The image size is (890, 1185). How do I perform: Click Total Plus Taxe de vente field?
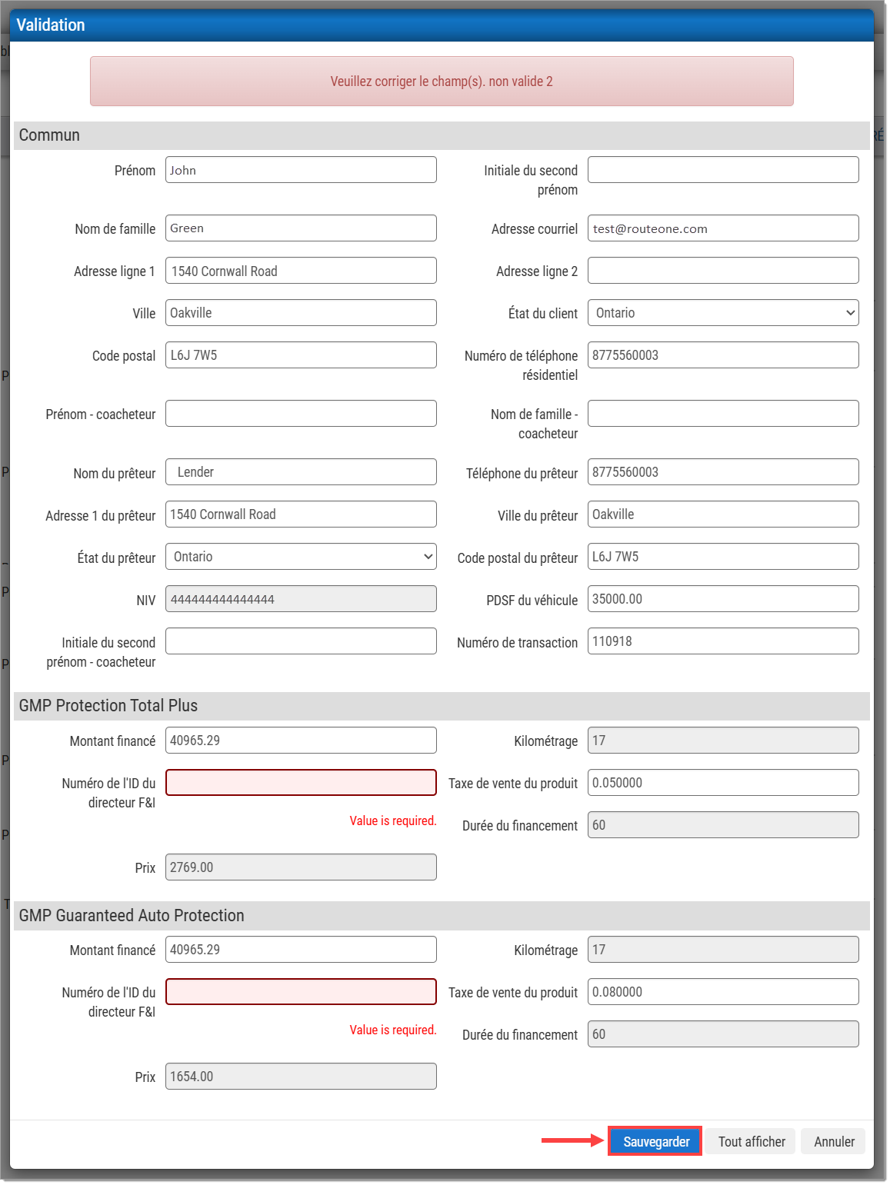coord(722,783)
